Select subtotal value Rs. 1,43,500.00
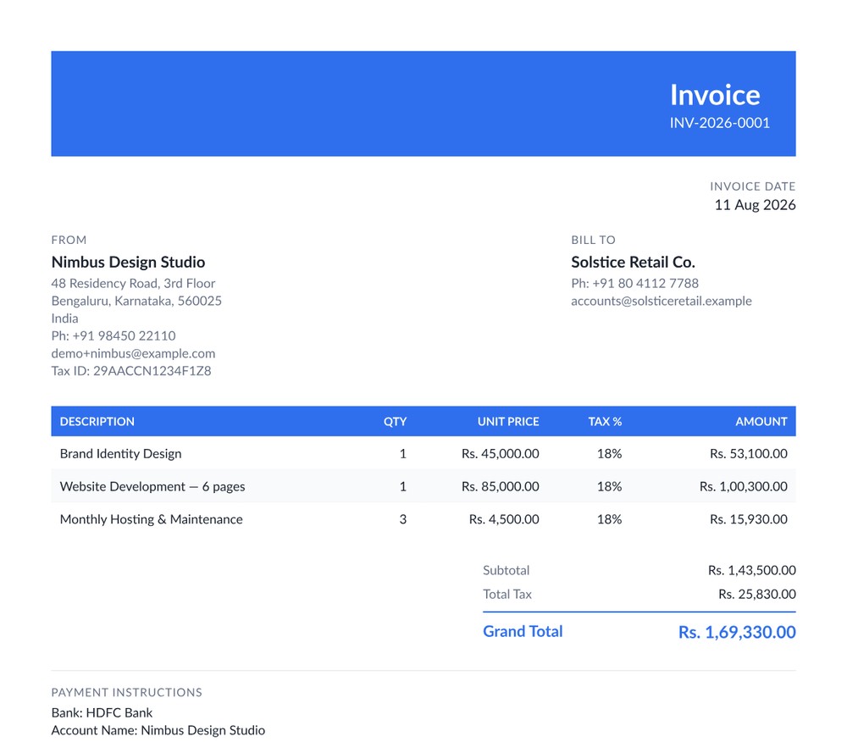Screen dimensions: 847x742 point(751,570)
